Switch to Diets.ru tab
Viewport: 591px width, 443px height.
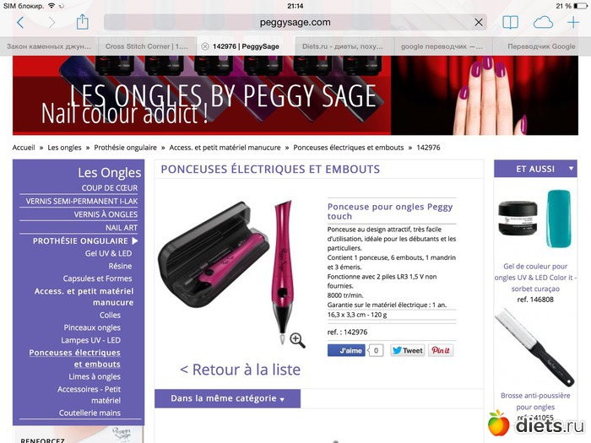[x=342, y=46]
